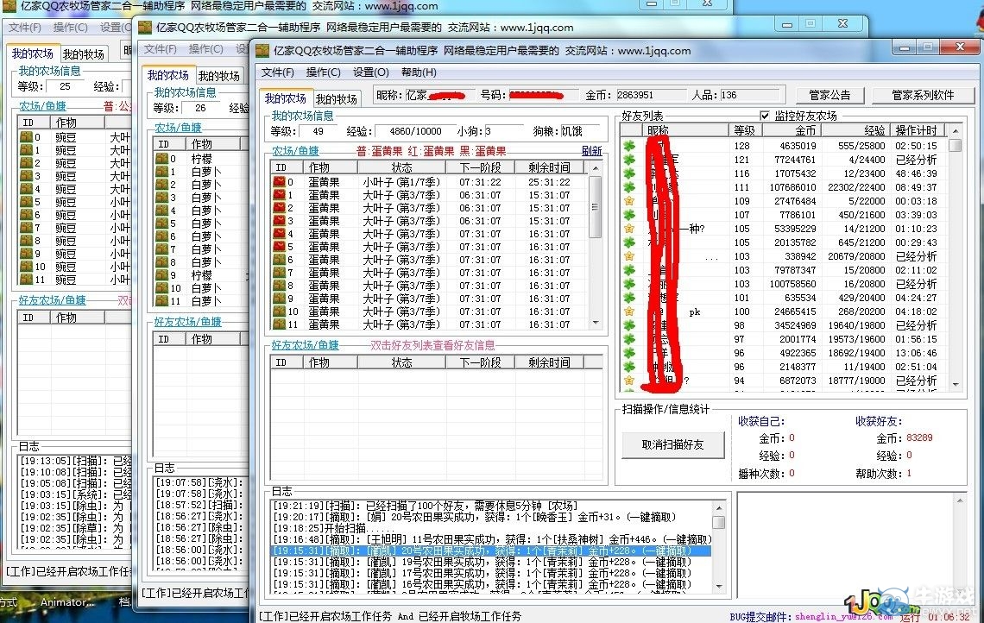The image size is (984, 623).
Task: Click ID 0 豌豆 row icon in leftmost window
Action: pyautogui.click(x=27, y=137)
